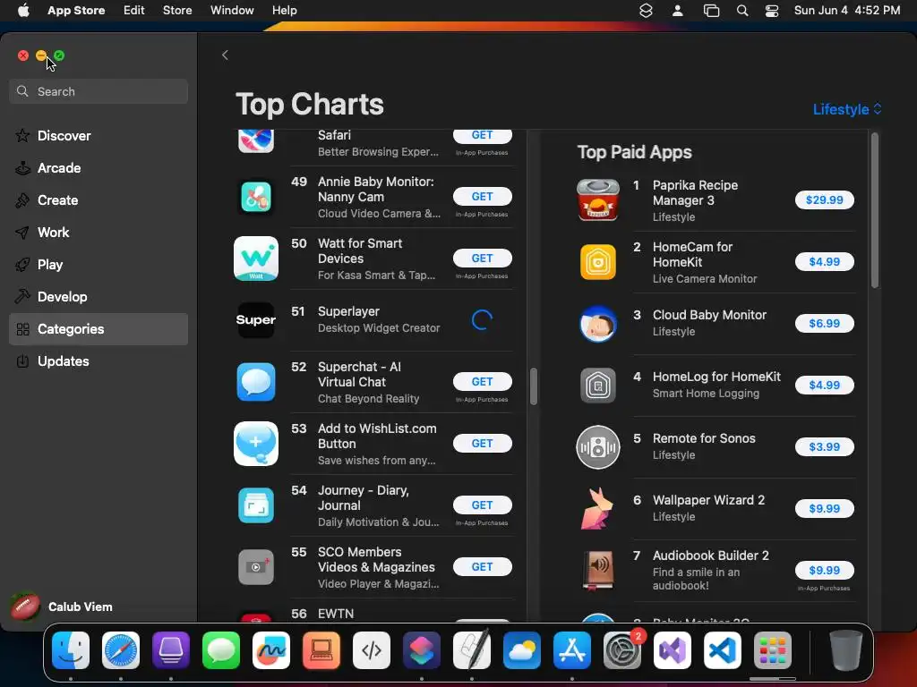Image resolution: width=917 pixels, height=687 pixels.
Task: Open the Play section
Action: point(99,264)
